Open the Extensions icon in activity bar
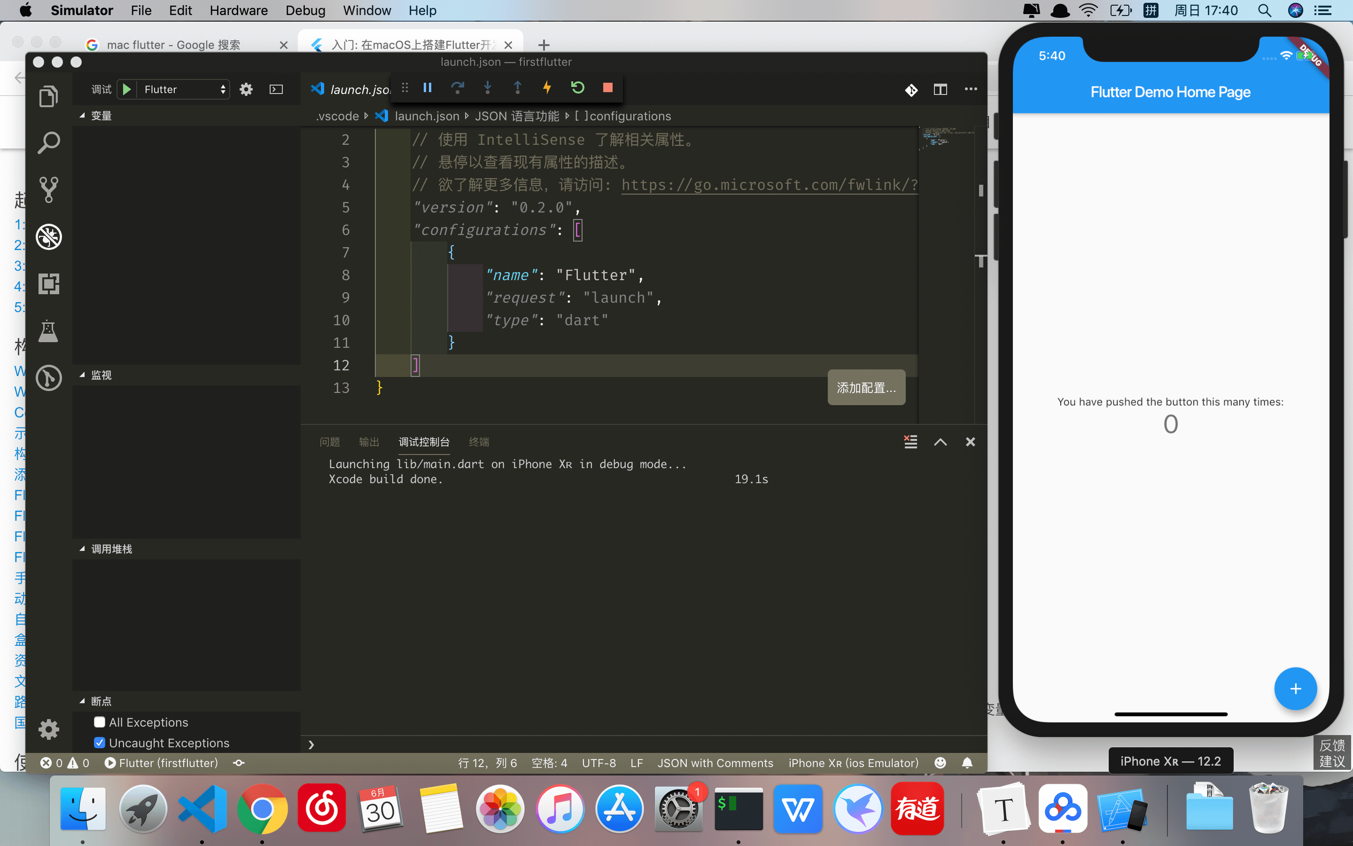The width and height of the screenshot is (1353, 846). pos(49,284)
